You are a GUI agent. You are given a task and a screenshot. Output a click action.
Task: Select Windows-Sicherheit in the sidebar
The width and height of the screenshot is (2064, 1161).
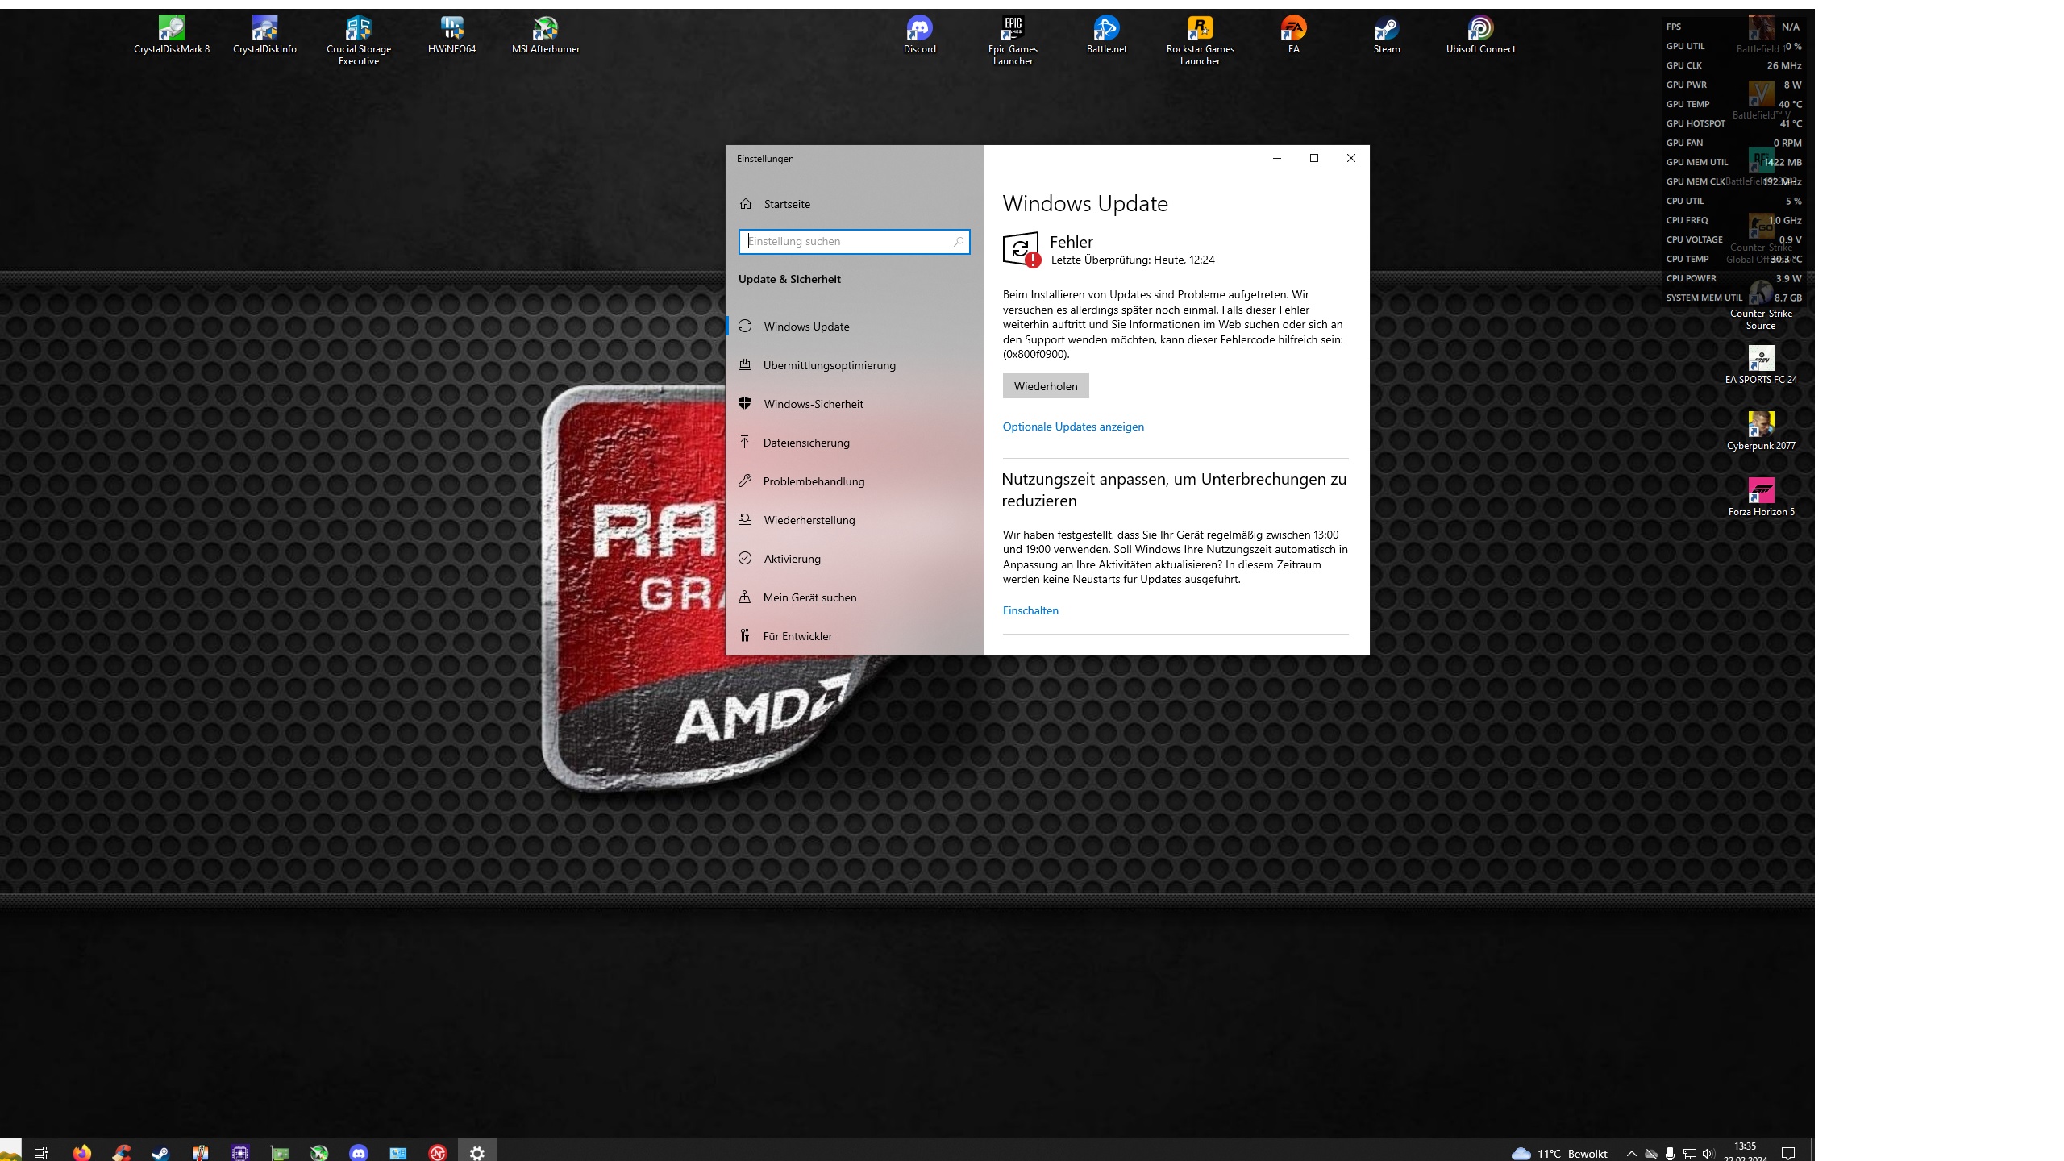pyautogui.click(x=813, y=404)
